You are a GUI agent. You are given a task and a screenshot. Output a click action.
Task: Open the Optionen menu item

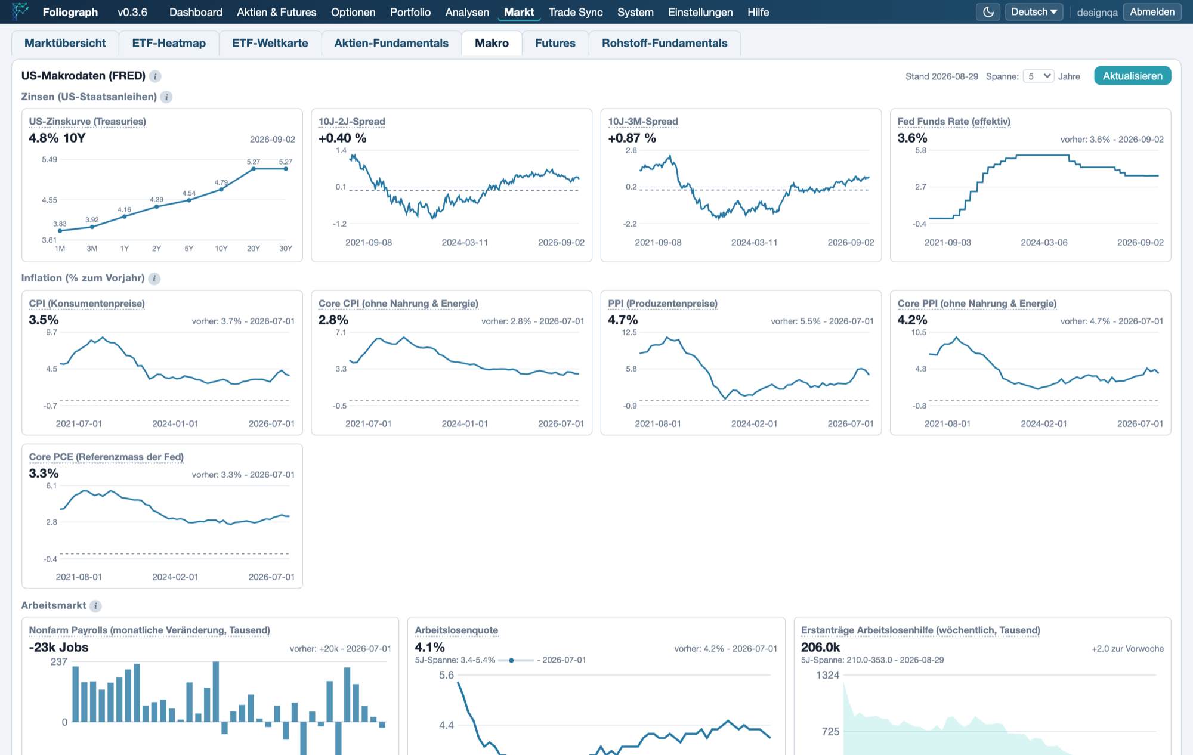[353, 12]
